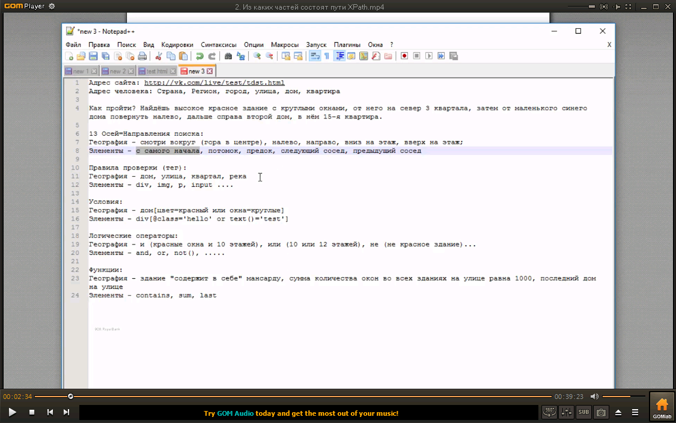Open the equalizer control panel
Image resolution: width=676 pixels, height=423 pixels.
pos(566,412)
